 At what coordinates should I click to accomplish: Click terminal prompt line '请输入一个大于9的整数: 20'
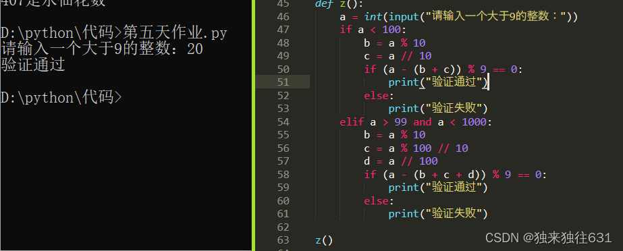coord(102,49)
